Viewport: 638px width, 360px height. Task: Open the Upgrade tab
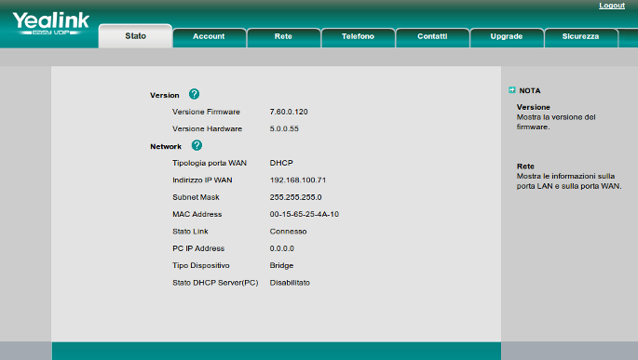pos(507,36)
